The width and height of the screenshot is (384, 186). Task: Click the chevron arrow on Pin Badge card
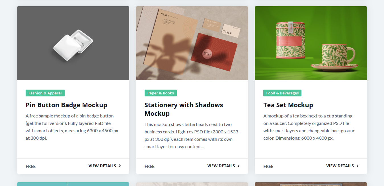pyautogui.click(x=120, y=166)
